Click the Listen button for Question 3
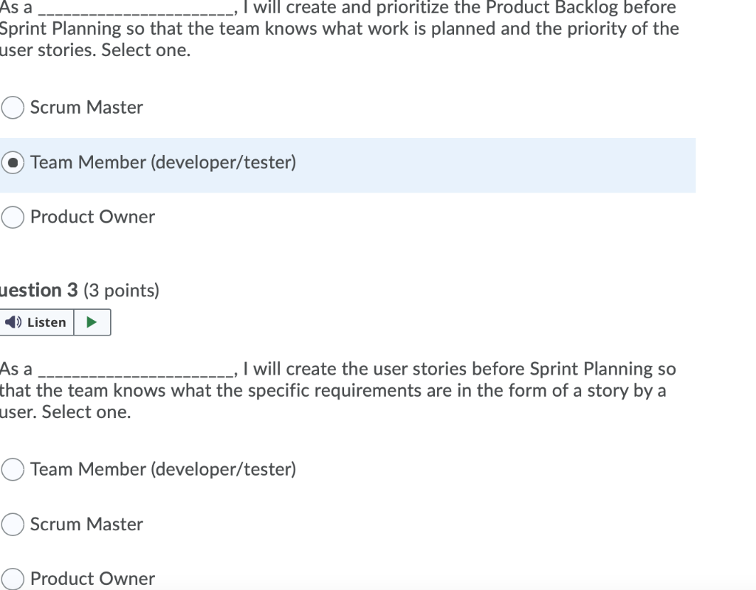756x590 pixels. pos(37,322)
